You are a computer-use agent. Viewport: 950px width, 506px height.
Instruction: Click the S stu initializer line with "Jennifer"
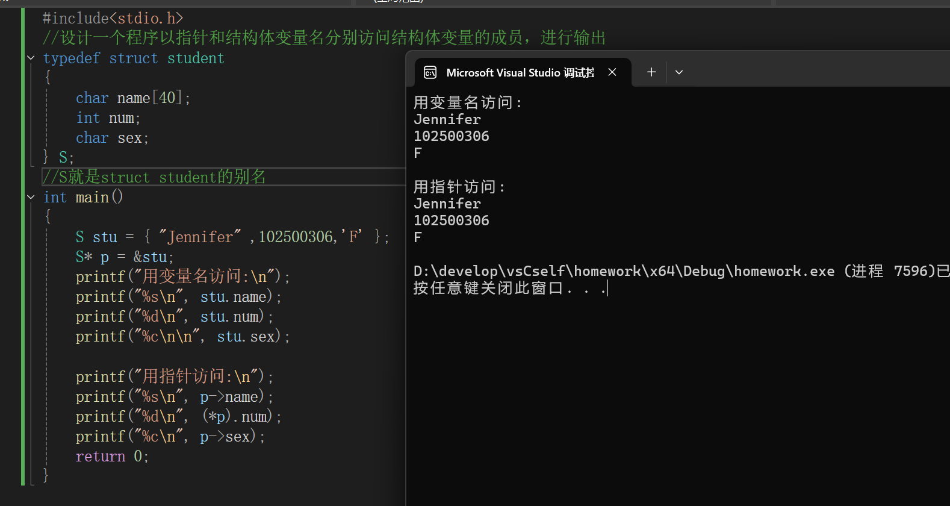pos(232,237)
